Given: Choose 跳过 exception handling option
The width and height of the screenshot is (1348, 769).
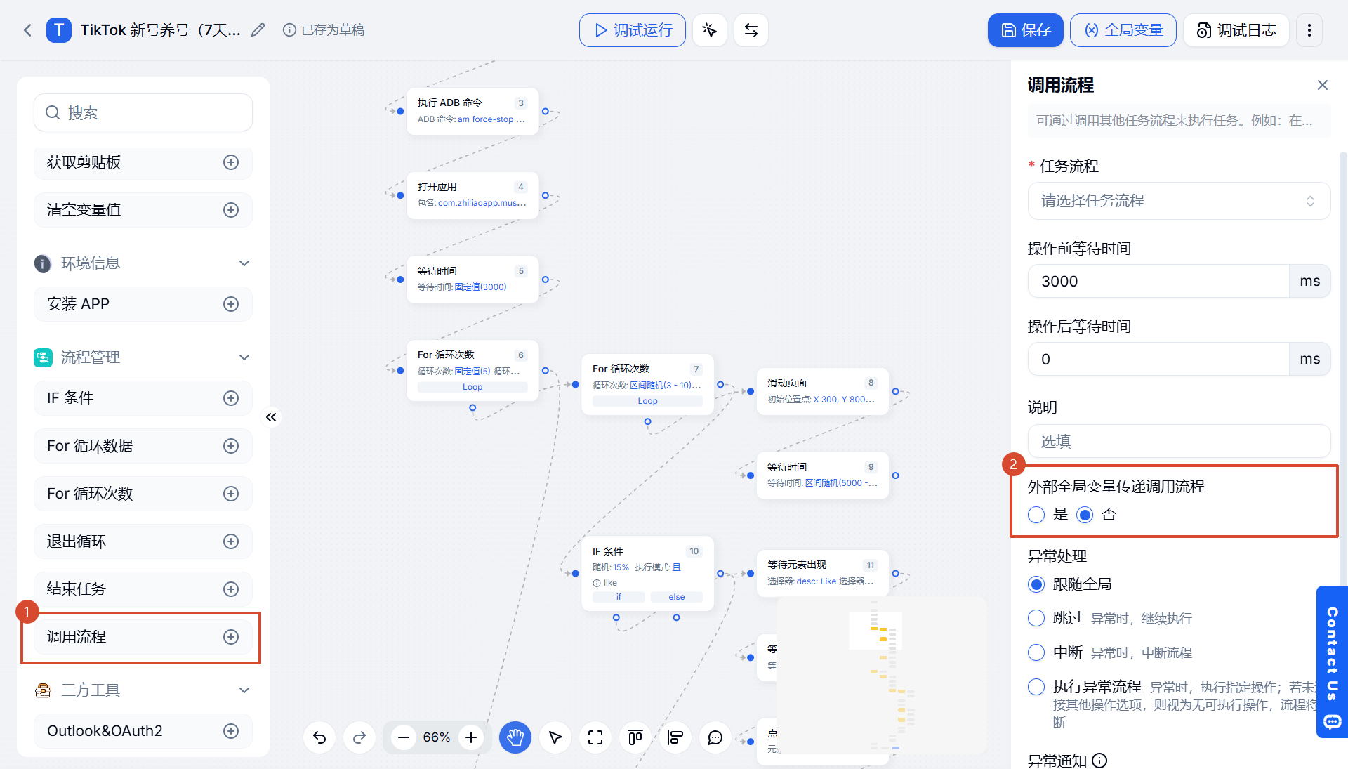Looking at the screenshot, I should (1036, 618).
